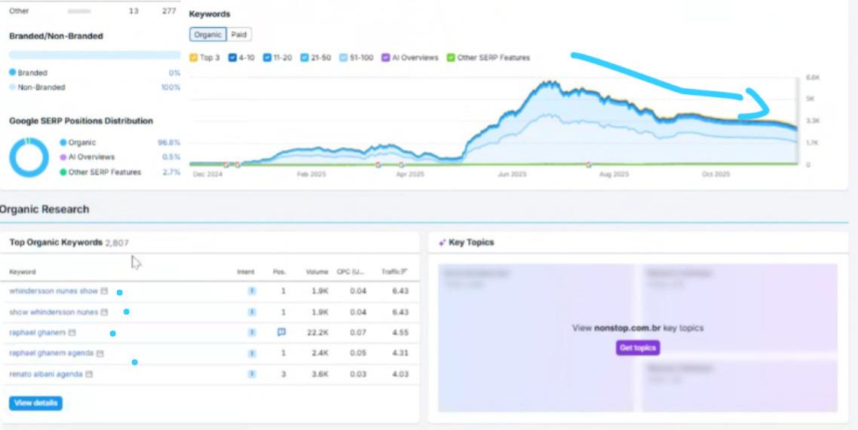Viewport: 858px width, 430px height.
Task: Click the intent badge for 'renato albani agenda'
Action: tap(252, 374)
